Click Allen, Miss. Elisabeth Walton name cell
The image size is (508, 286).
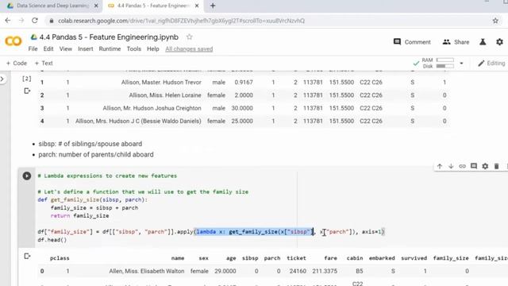[146, 271]
